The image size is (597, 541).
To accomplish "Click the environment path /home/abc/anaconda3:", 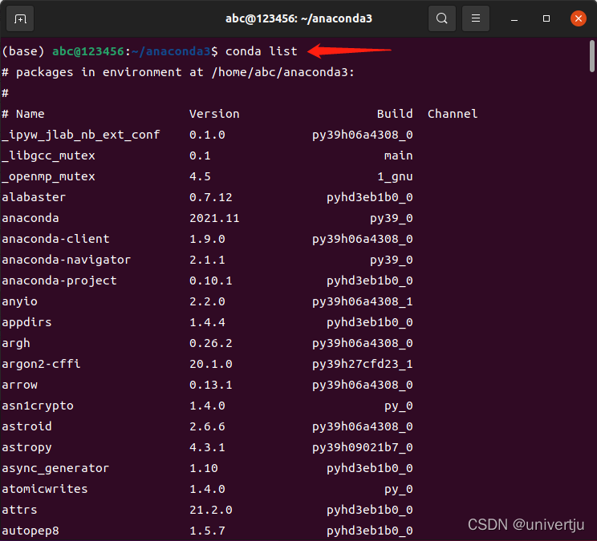I will pyautogui.click(x=283, y=72).
